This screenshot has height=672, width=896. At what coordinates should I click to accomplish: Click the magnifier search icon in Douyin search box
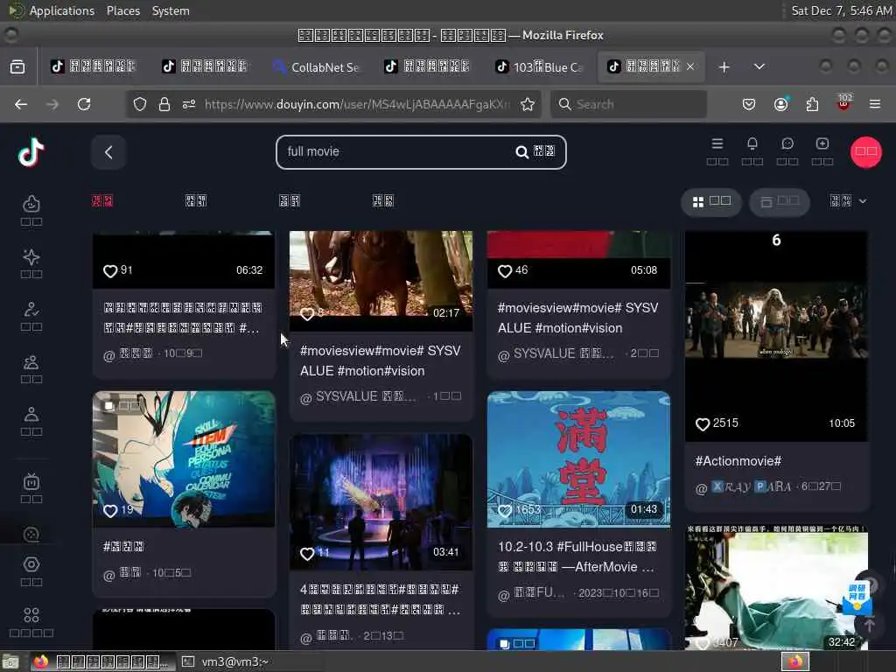tap(521, 152)
